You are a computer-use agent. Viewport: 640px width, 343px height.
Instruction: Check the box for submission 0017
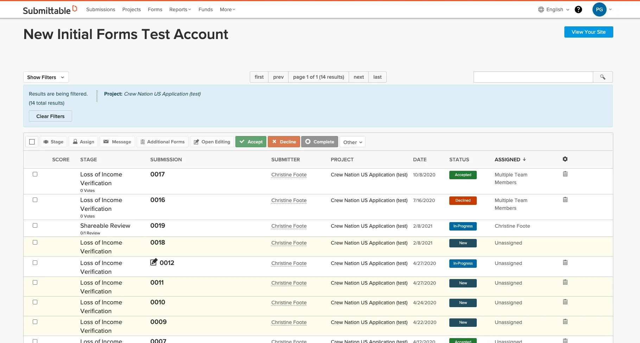click(35, 174)
